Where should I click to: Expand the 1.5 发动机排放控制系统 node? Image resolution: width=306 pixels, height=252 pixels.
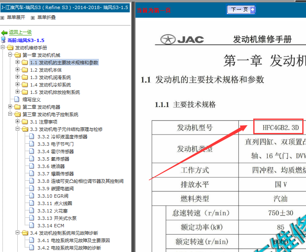point(18,92)
